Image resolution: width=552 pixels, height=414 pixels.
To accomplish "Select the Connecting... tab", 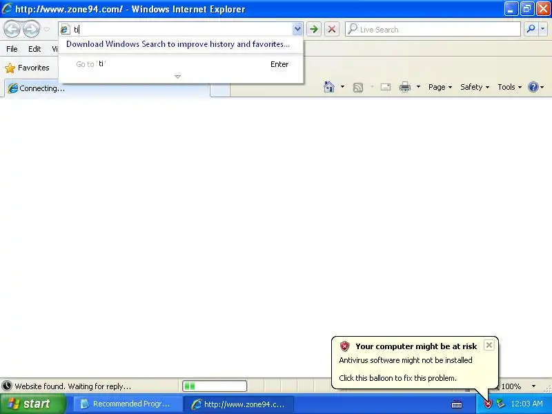I will coord(107,88).
